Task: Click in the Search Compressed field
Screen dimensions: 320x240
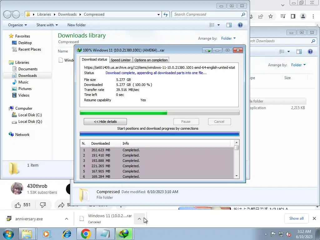Action: [x=206, y=14]
